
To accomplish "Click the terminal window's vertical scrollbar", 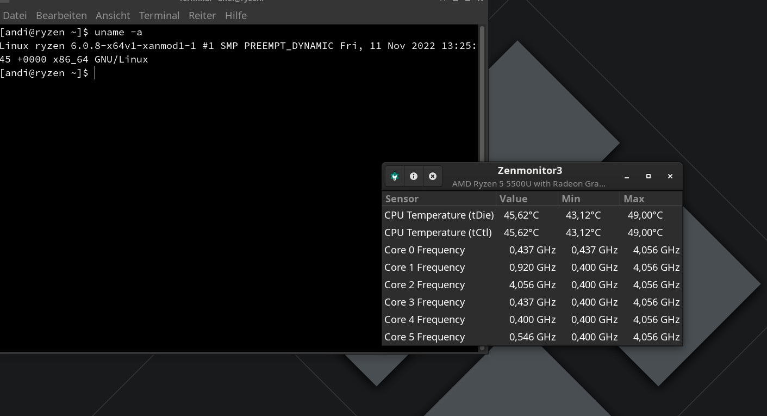I will click(x=482, y=188).
